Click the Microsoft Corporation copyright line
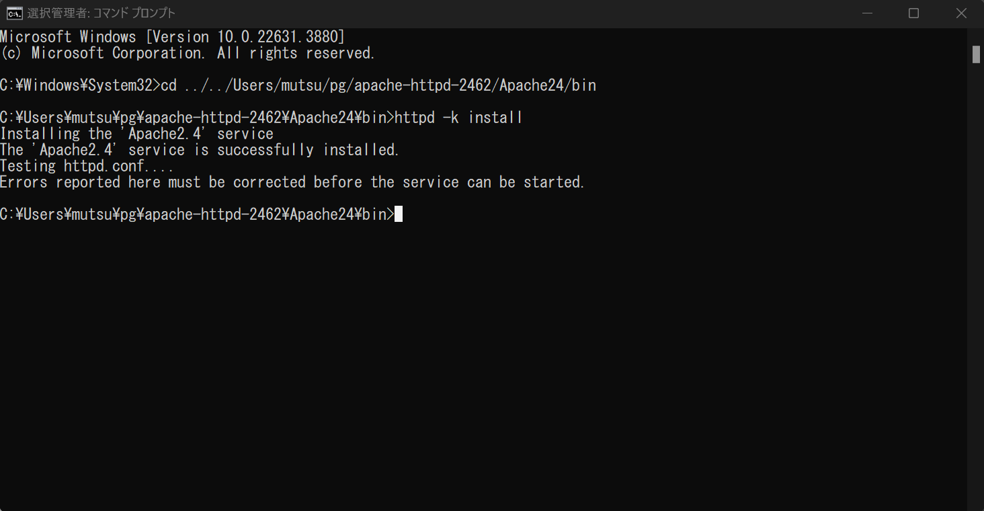Screen dimensions: 984x511 pyautogui.click(x=188, y=52)
